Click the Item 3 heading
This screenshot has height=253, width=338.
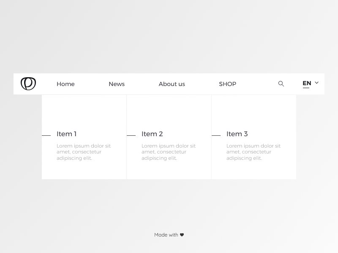tap(237, 134)
